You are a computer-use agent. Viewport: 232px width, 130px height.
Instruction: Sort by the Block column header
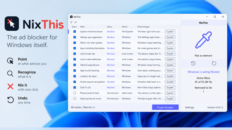pos(74,27)
